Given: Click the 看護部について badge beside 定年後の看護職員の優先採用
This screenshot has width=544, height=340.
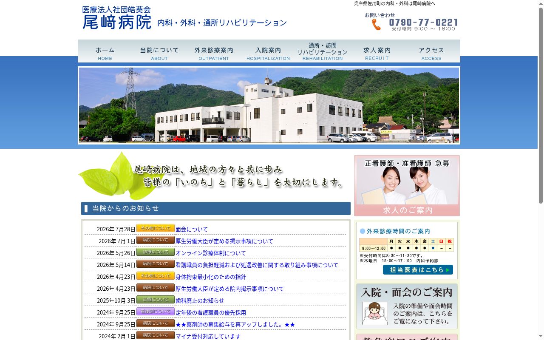Looking at the screenshot, I should point(156,312).
